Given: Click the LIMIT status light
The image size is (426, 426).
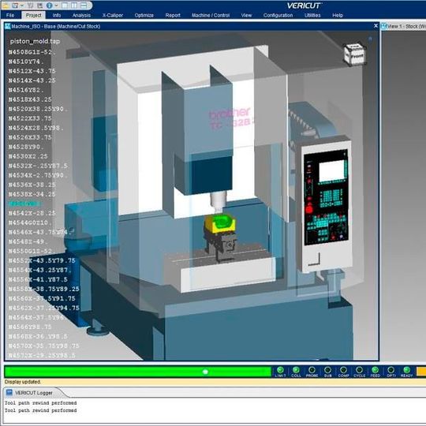Looking at the screenshot, I should 280,370.
